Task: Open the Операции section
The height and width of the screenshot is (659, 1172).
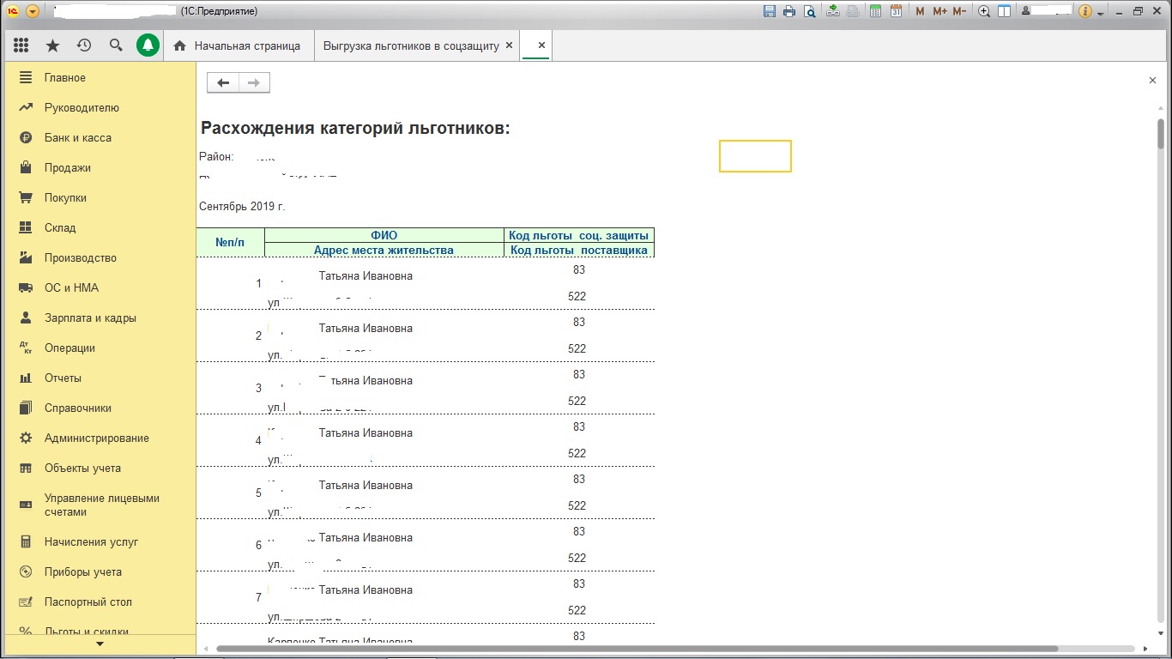Action: [x=99, y=348]
